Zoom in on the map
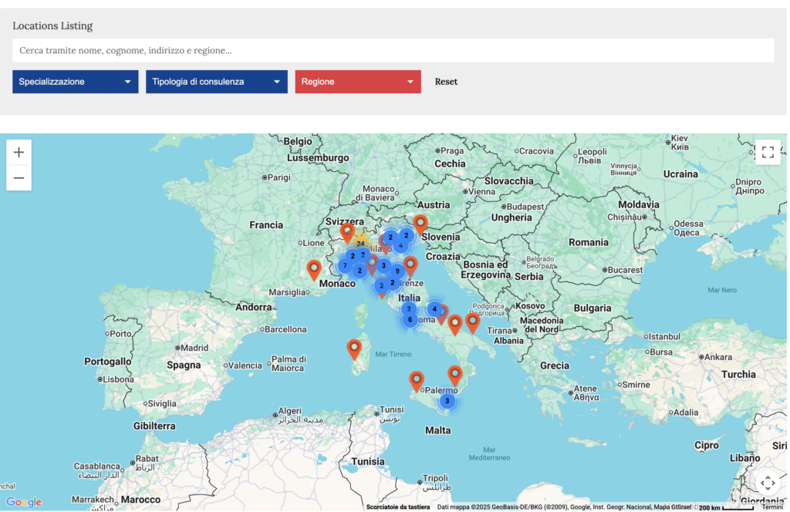 [x=19, y=153]
